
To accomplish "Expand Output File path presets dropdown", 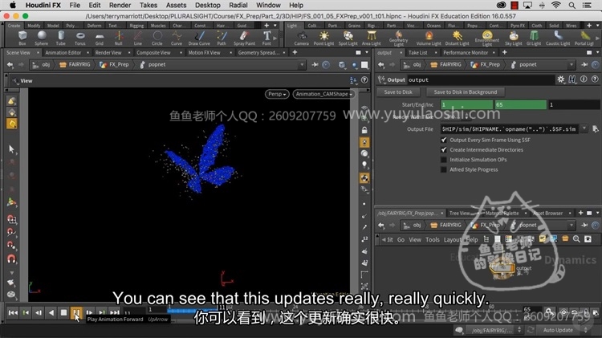I will 584,129.
